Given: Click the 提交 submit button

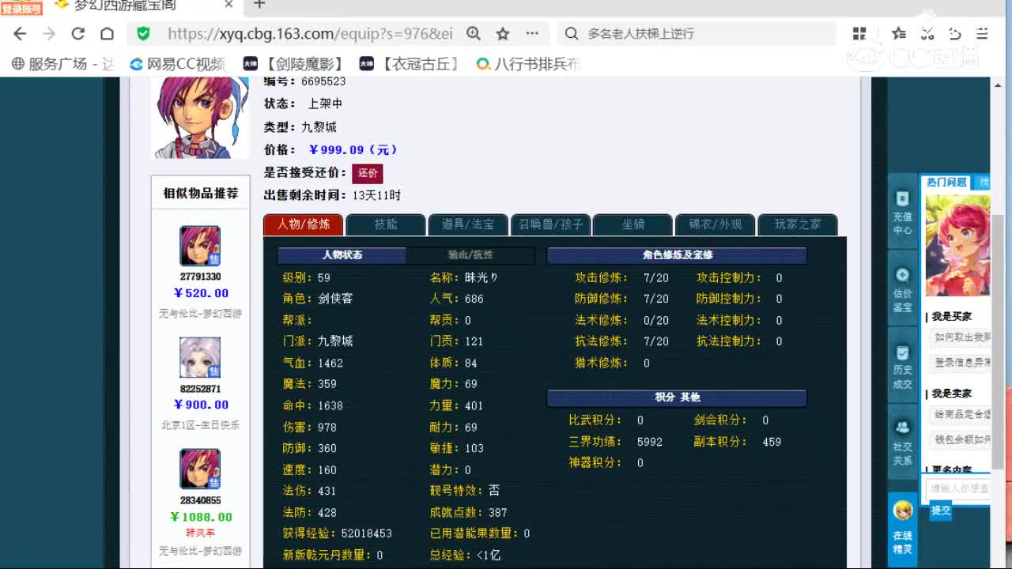Looking at the screenshot, I should click(940, 511).
